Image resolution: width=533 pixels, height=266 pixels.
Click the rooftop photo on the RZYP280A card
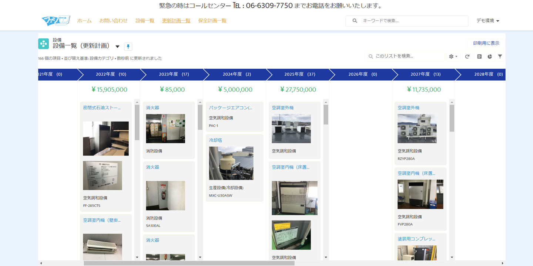pos(417,129)
